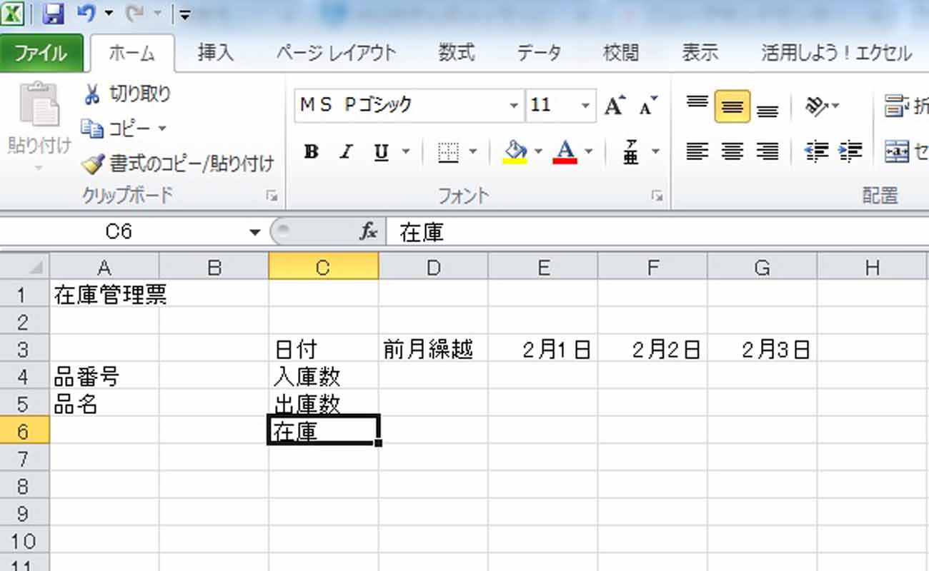Select cell containing 入庫数
This screenshot has height=571, width=929.
pos(323,376)
